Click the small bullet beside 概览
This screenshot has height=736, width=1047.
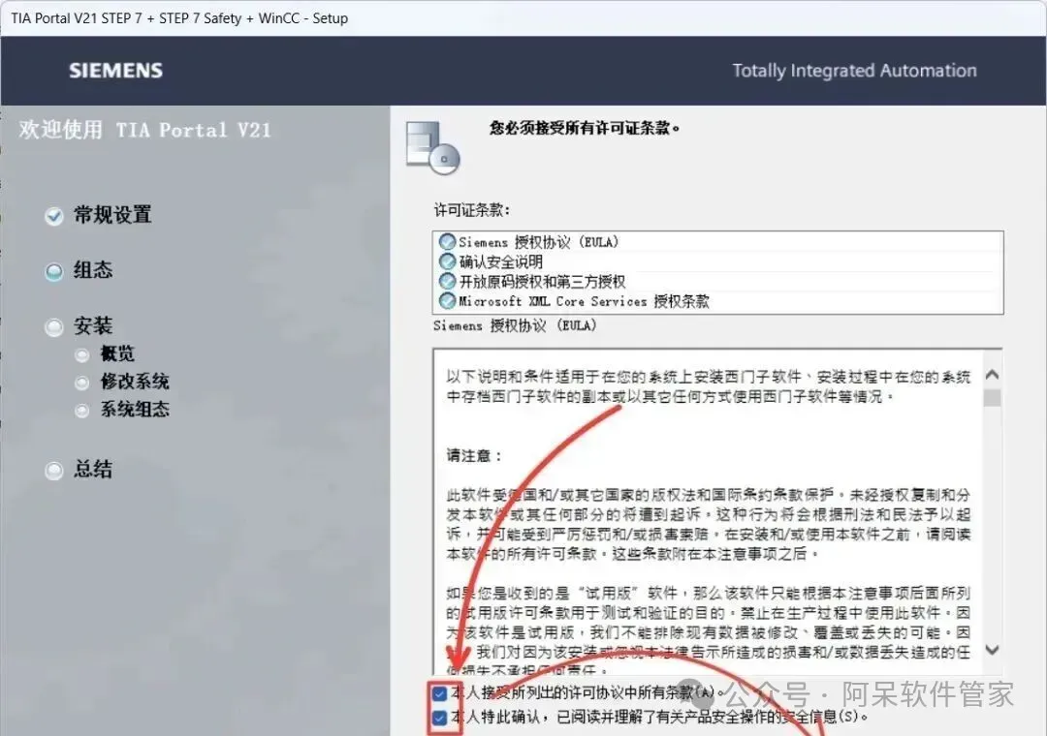(82, 355)
